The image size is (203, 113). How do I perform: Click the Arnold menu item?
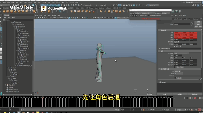coord(71,2)
